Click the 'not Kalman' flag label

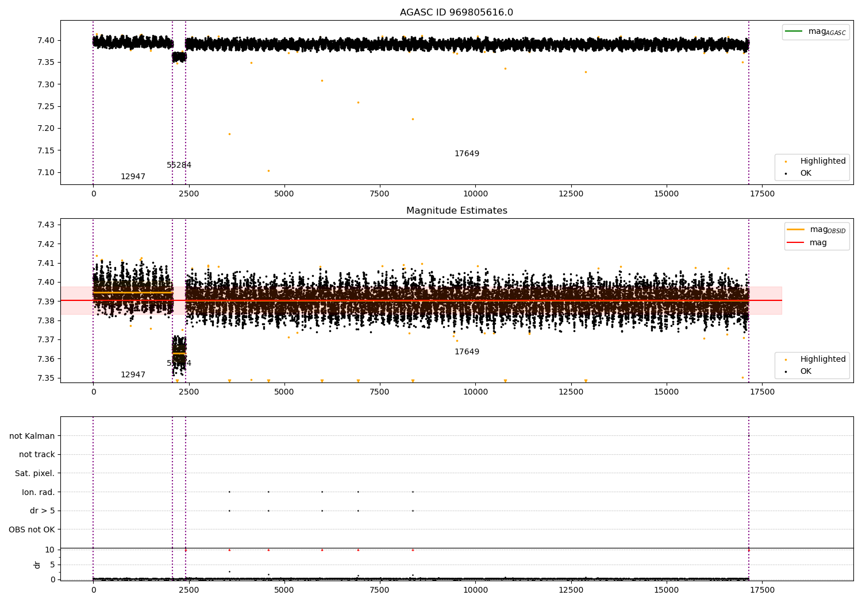32,436
